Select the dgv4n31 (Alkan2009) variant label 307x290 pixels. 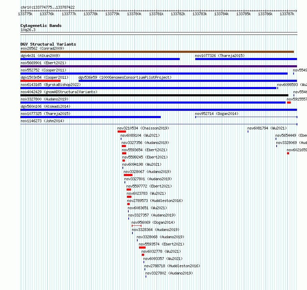coord(40,56)
